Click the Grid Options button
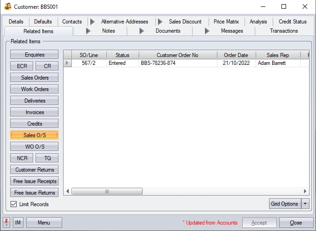Screen dimensions: 316x231 tap(284, 204)
